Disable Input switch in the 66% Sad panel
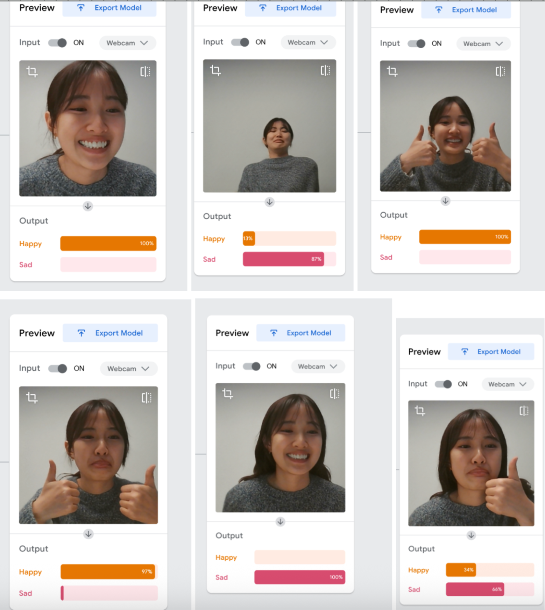The height and width of the screenshot is (610, 545). click(443, 384)
